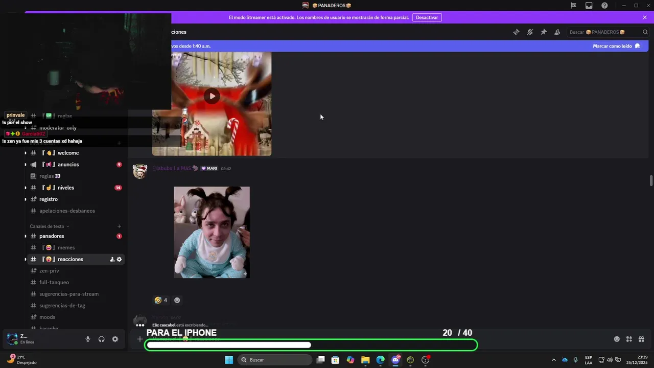The image size is (654, 368).
Task: Click the 9 unread badge on anuncios
Action: pos(119,165)
